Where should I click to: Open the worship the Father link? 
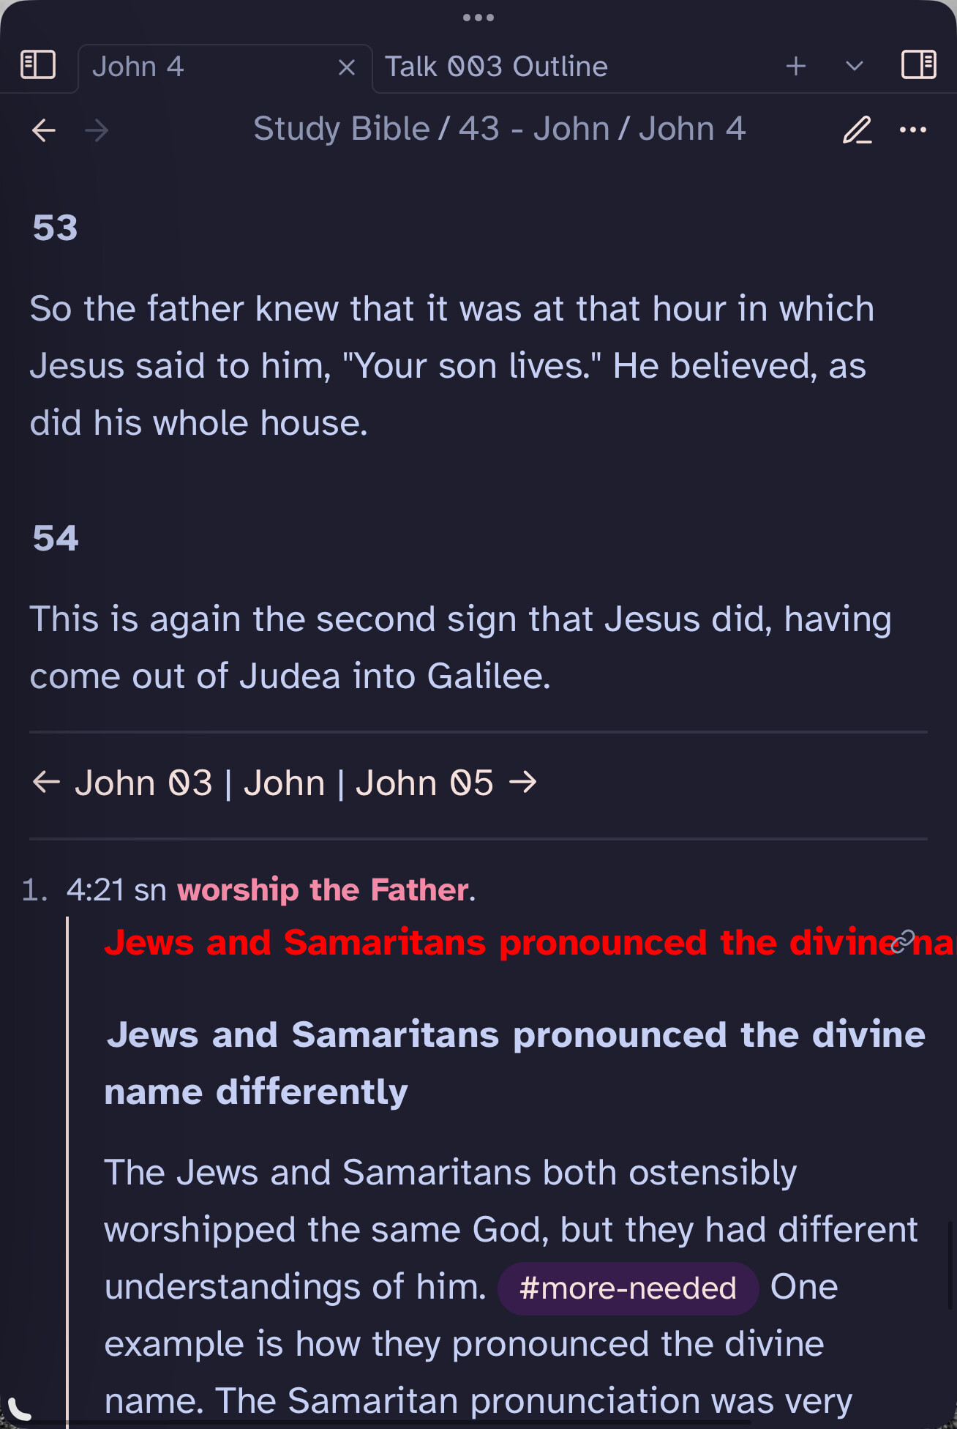(323, 890)
